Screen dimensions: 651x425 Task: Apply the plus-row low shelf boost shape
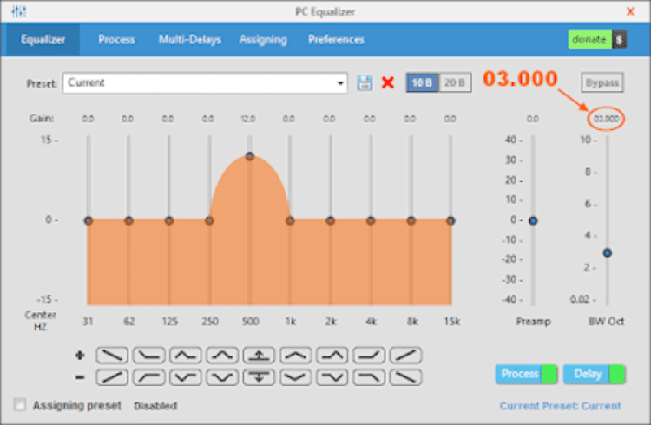coord(148,356)
